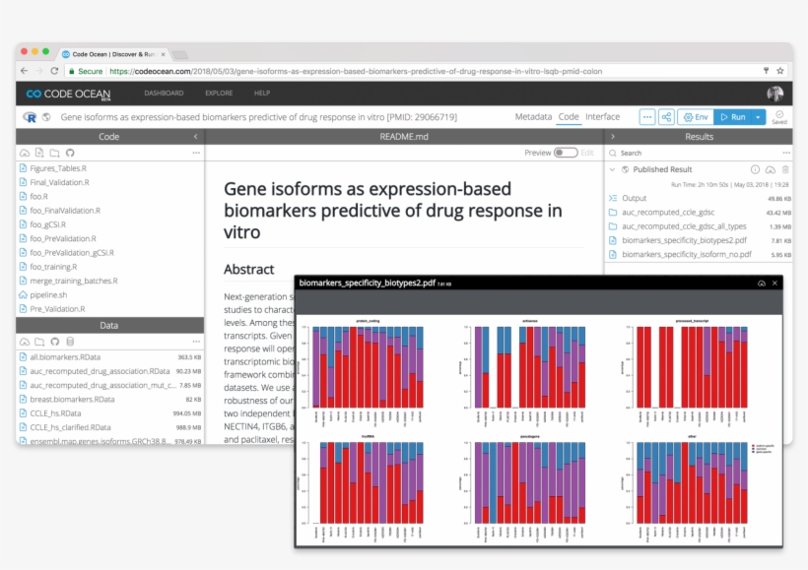
Task: Click the Search field in the Results panel
Action: tap(650, 153)
